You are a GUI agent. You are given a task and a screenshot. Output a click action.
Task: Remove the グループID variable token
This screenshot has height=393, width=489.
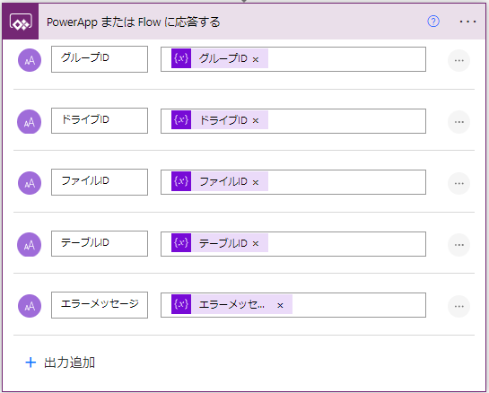(x=256, y=59)
